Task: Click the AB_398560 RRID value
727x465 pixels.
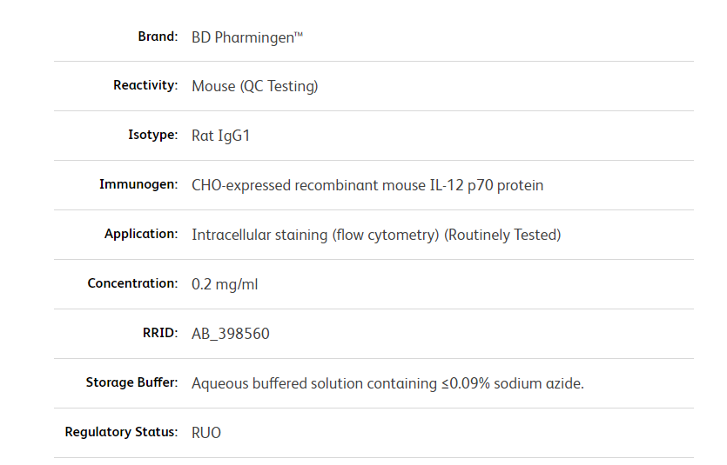Action: click(x=231, y=334)
